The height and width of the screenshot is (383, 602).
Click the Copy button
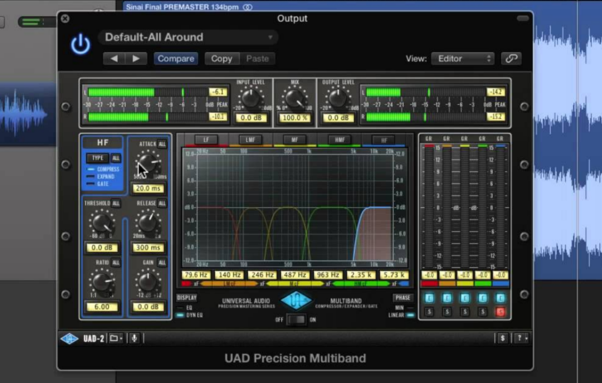222,59
